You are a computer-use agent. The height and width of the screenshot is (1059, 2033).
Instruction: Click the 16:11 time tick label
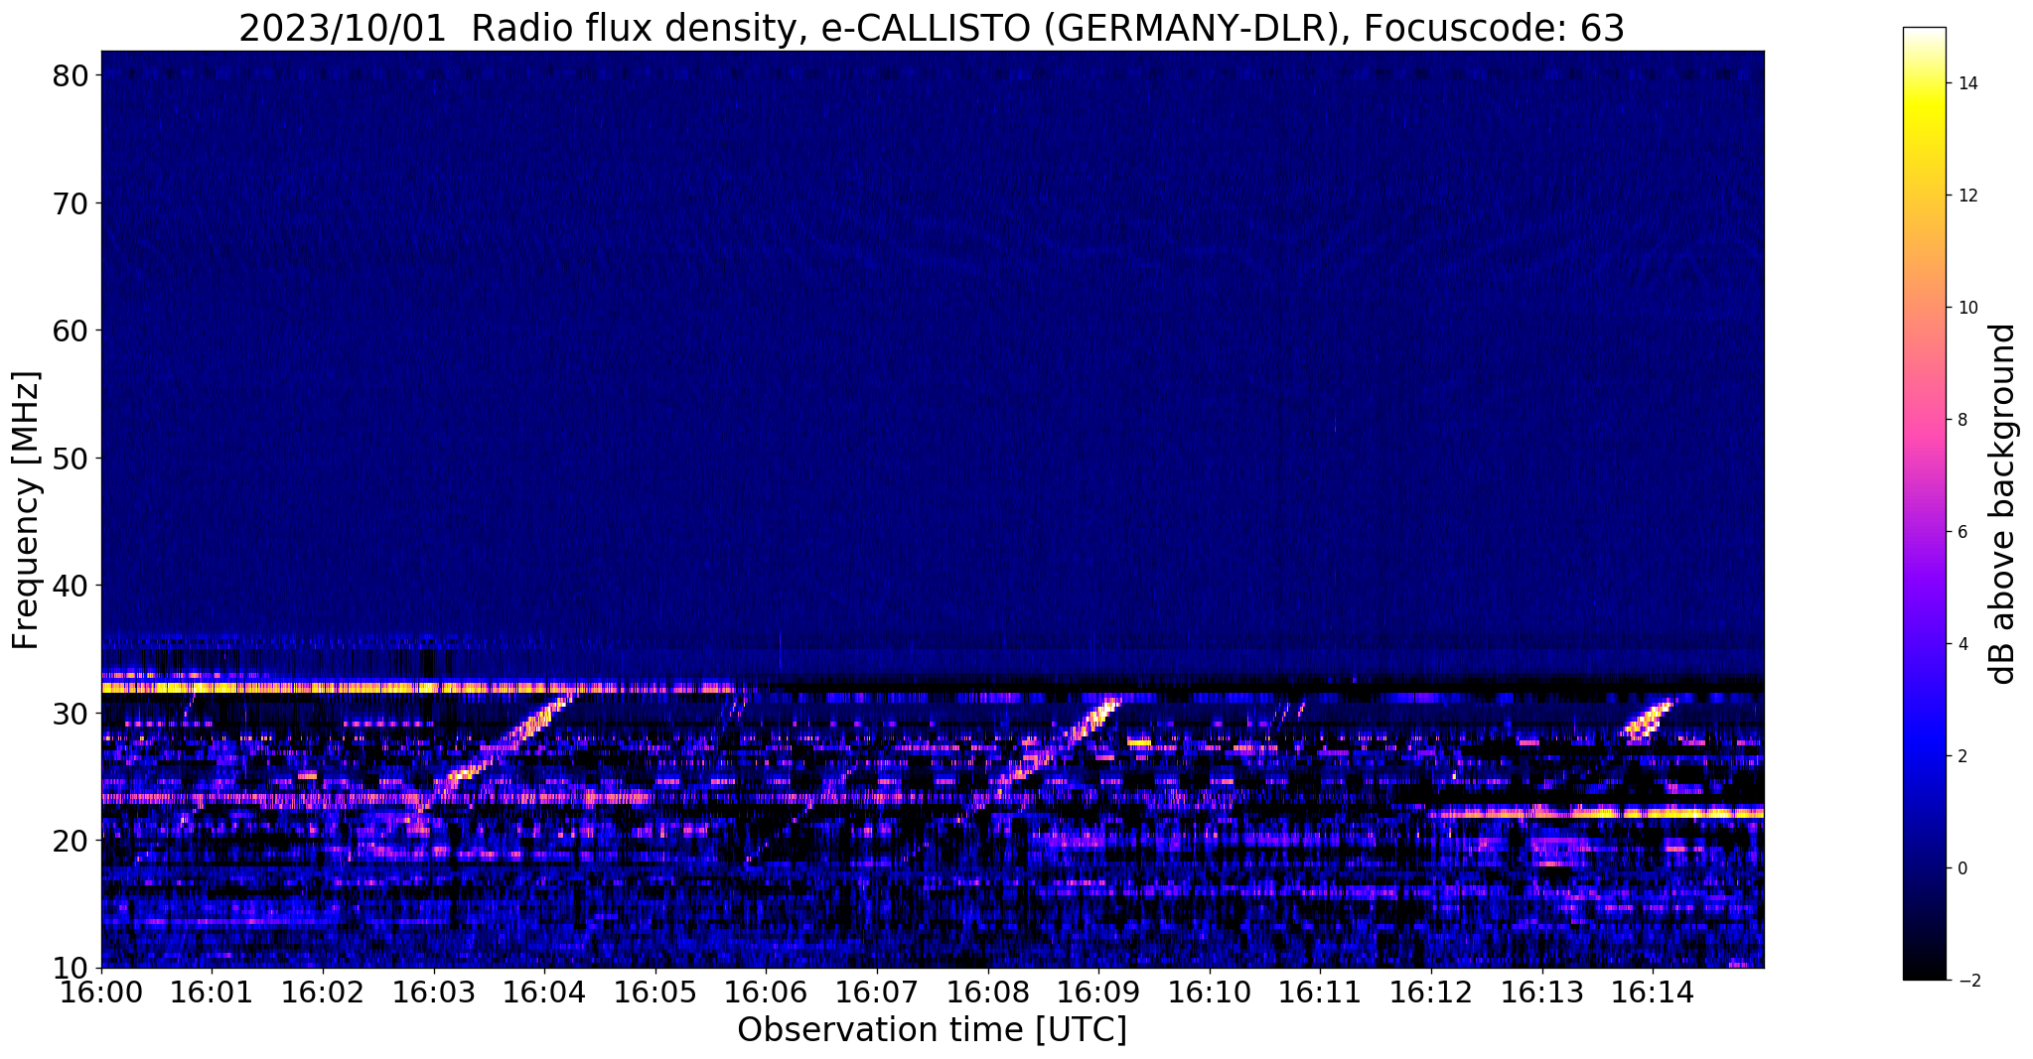coord(1320,991)
